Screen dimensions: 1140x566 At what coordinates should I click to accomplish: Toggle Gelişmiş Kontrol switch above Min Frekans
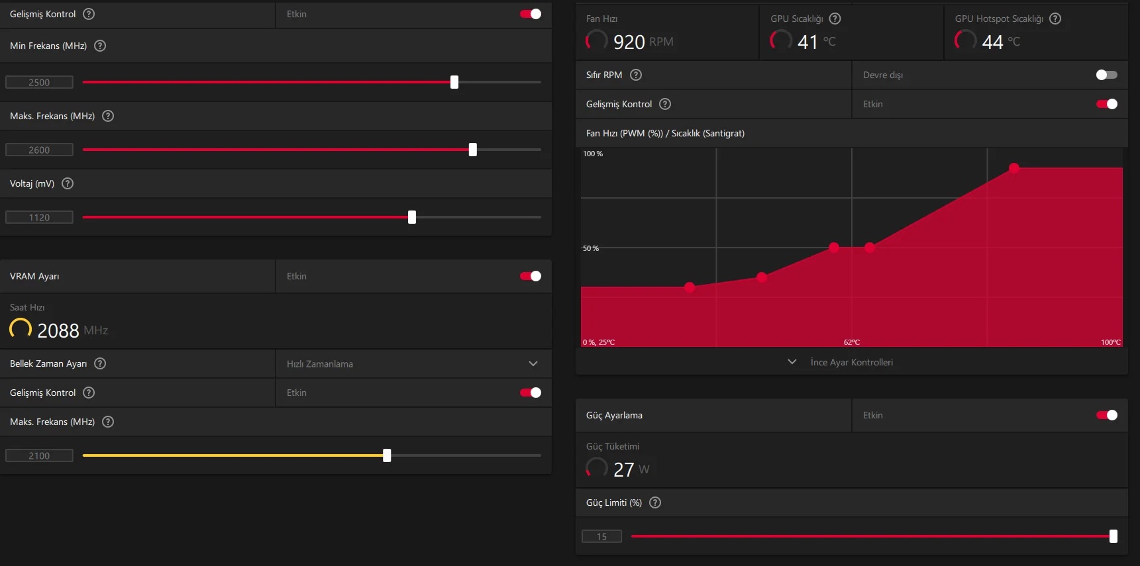[x=531, y=14]
